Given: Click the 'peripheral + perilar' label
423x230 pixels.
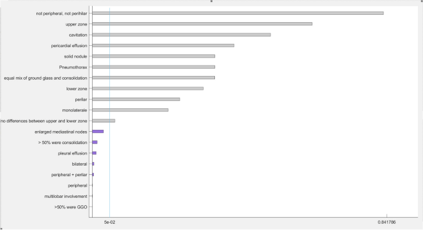Looking at the screenshot, I should (x=69, y=175).
